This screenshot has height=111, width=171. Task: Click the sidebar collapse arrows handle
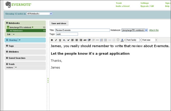click(x=48, y=80)
